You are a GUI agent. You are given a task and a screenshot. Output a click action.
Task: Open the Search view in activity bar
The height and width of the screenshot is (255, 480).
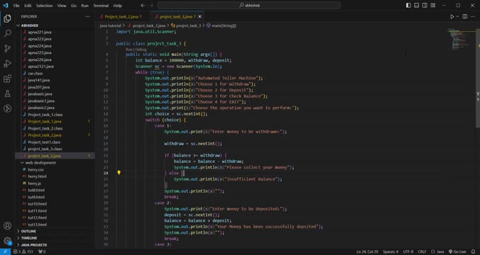7,33
